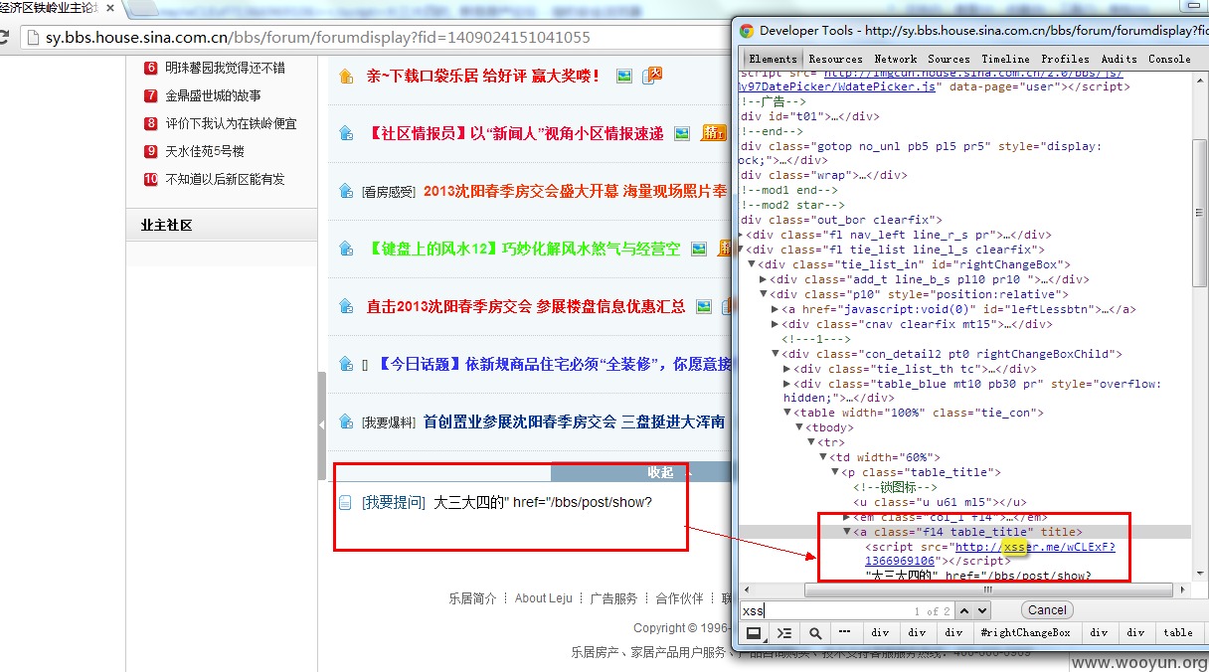
Task: Collapse the con_detail2 rightChangeBoxChild div node
Action: click(x=776, y=354)
